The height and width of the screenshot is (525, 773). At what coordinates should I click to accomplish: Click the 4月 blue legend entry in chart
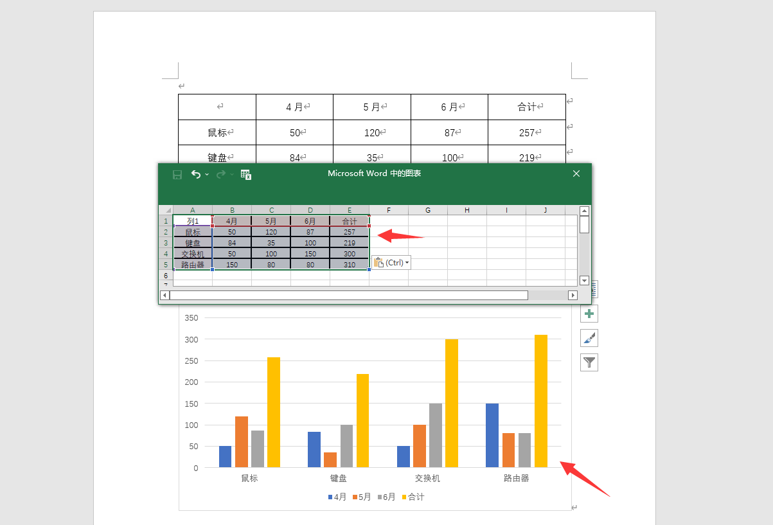click(337, 497)
